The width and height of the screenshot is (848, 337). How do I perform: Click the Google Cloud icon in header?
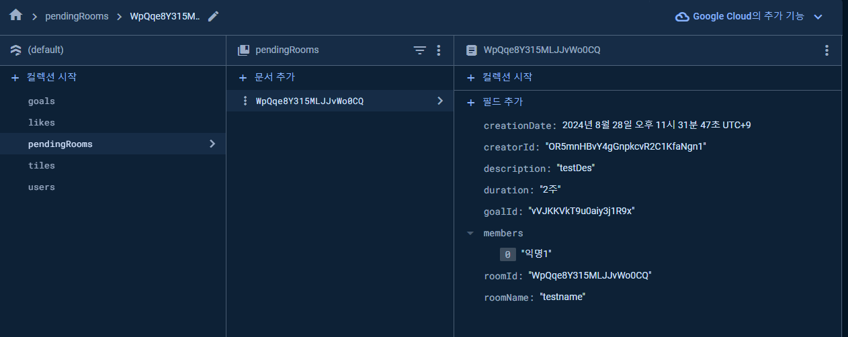(682, 16)
